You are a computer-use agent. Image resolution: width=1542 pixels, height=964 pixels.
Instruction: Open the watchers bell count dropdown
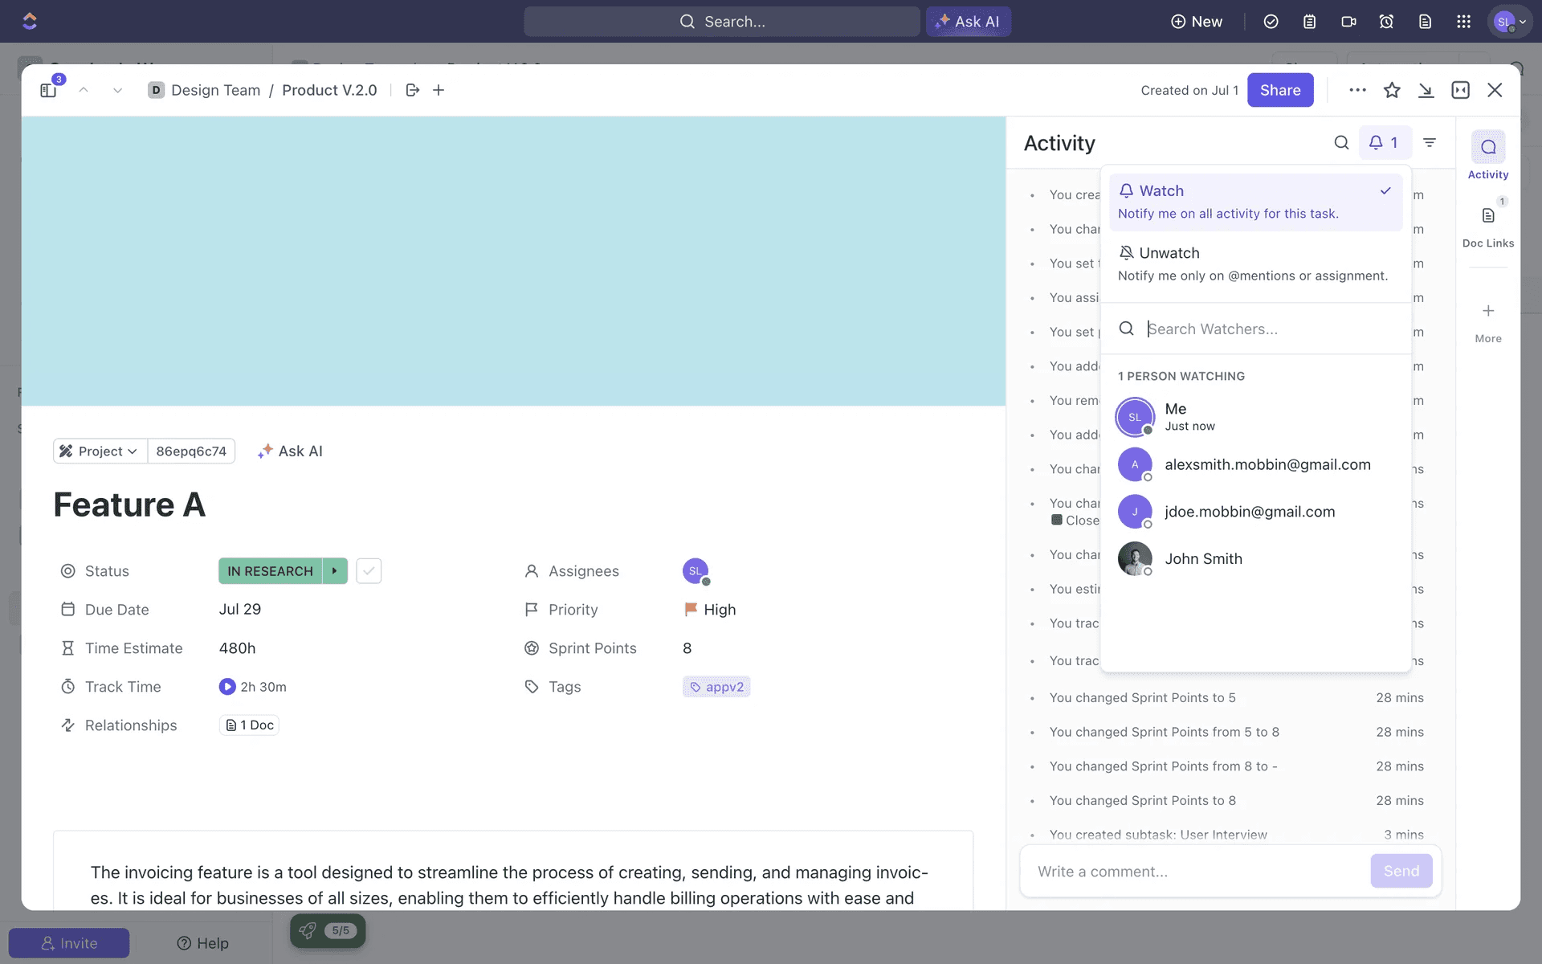point(1384,143)
